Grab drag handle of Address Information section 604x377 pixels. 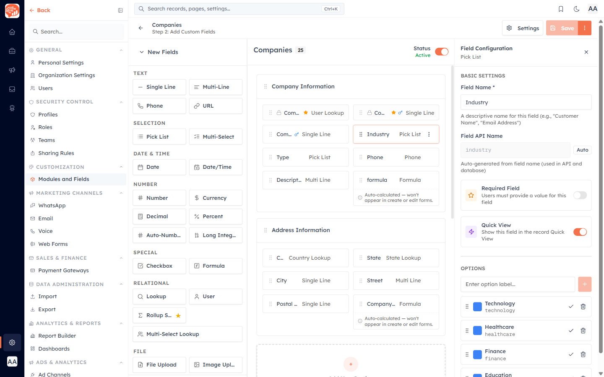tap(266, 230)
